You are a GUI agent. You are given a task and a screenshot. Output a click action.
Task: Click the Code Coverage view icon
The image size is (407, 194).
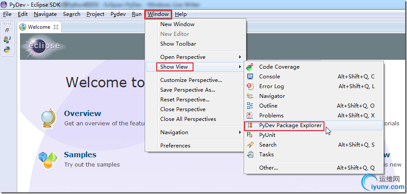click(250, 67)
